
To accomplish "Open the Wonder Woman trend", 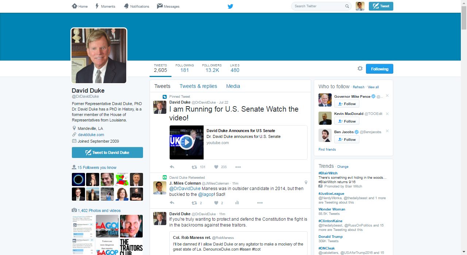I will [332, 209].
